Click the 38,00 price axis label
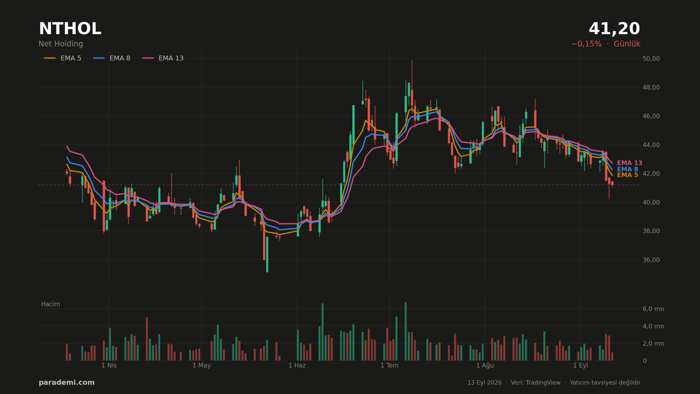 (651, 231)
